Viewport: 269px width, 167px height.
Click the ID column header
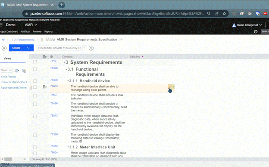point(51,56)
